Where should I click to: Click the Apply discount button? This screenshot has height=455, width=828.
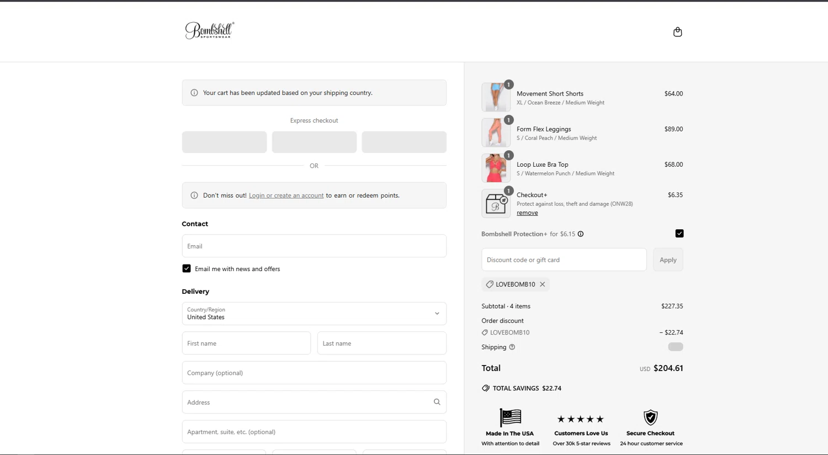[x=668, y=260]
